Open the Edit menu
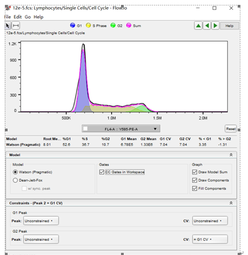The height and width of the screenshot is (255, 248). coord(17,17)
